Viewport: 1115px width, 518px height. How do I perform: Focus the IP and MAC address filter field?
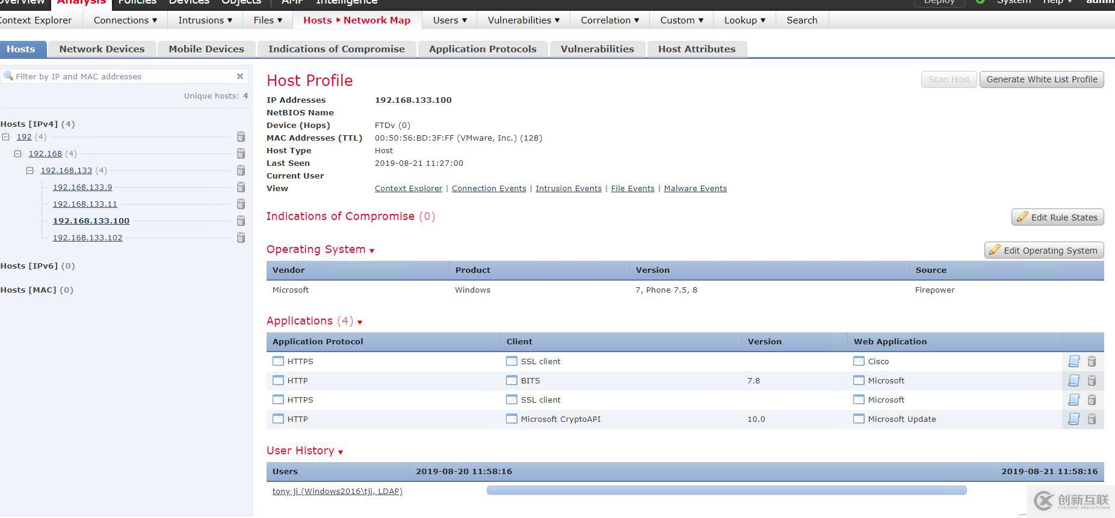[123, 76]
